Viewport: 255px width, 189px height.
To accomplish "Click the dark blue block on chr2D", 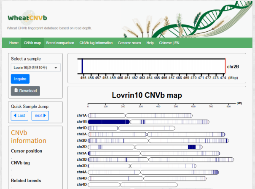I will click(x=192, y=147).
